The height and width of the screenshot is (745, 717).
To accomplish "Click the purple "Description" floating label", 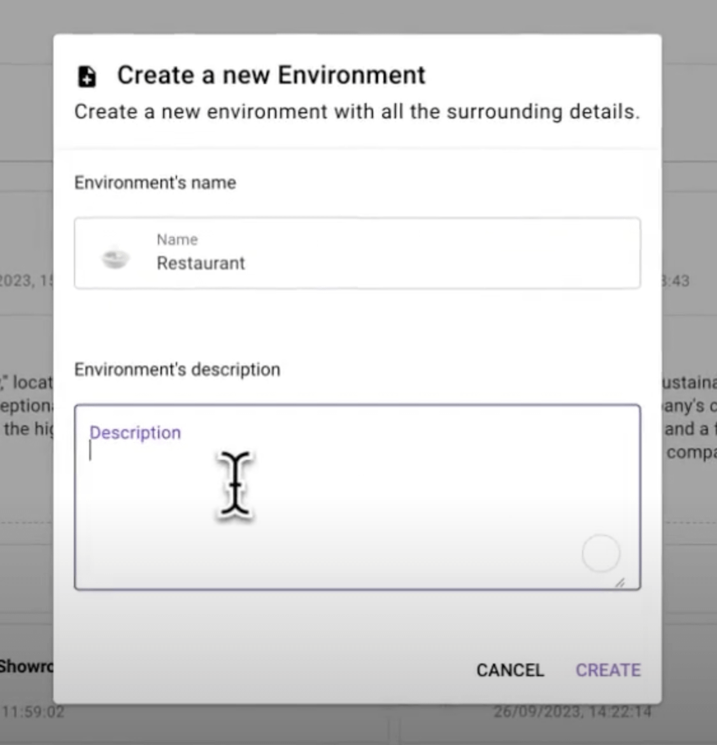I will point(135,433).
